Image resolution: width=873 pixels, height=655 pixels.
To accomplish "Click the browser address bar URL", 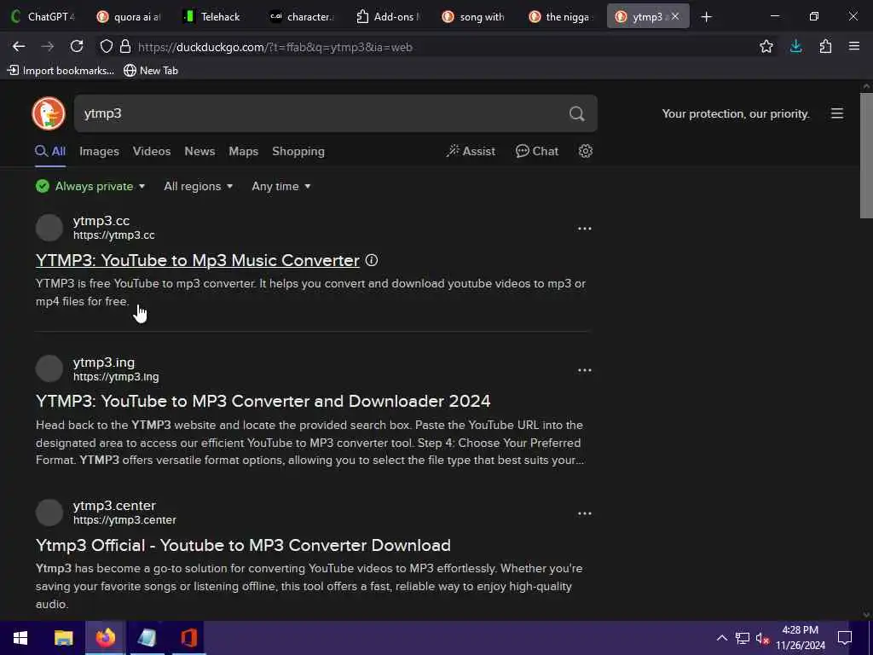I will (x=275, y=48).
